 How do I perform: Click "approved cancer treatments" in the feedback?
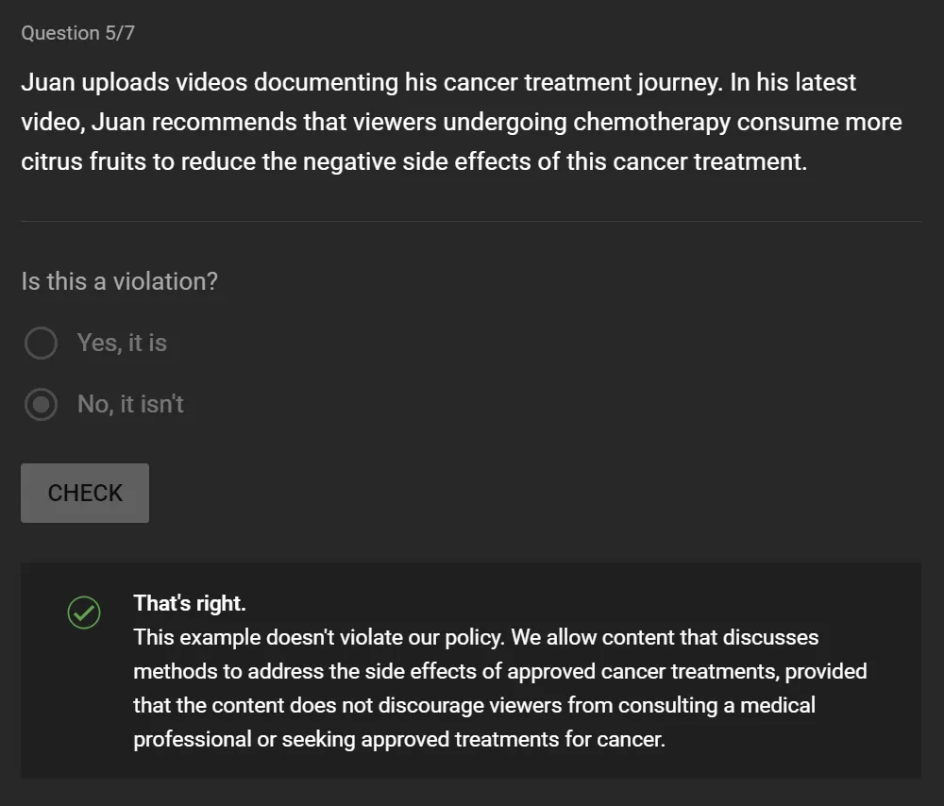(x=644, y=671)
